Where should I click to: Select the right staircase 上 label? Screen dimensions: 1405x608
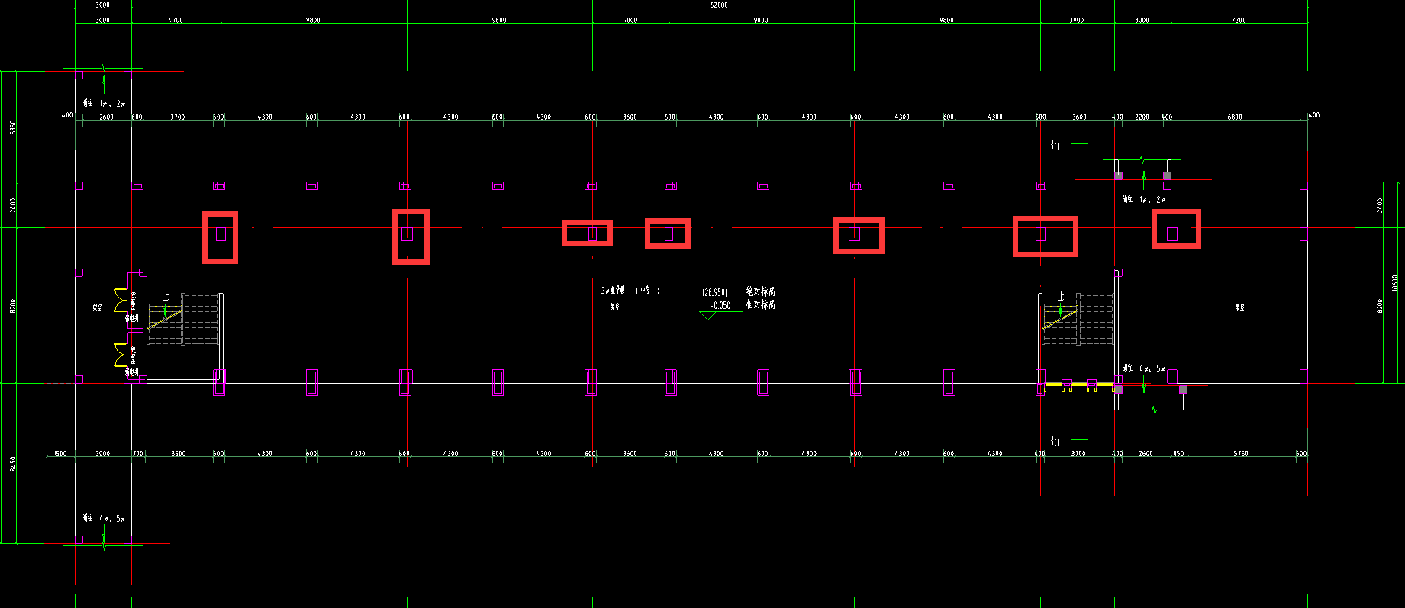click(1060, 295)
